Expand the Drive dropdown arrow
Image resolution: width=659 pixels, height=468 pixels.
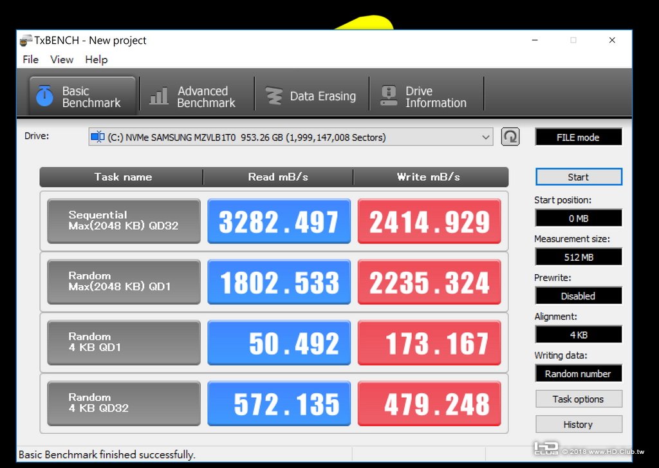(485, 138)
